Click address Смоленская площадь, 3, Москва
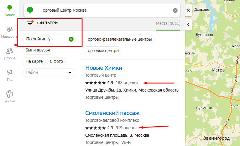The width and height of the screenshot is (240, 146). pos(117,135)
